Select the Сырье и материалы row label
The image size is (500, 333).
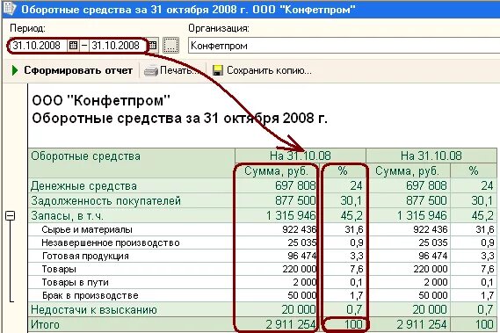pyautogui.click(x=87, y=229)
